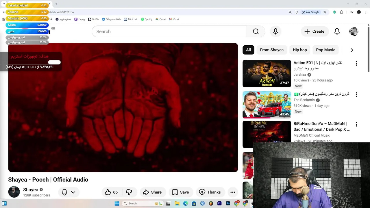The width and height of the screenshot is (370, 208).
Task: Open Chrome media controls icon
Action: [352, 12]
